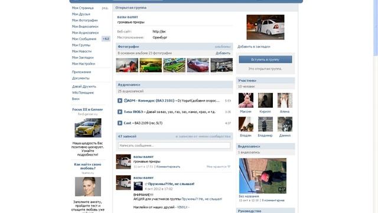The height and width of the screenshot is (213, 378).
Task: Open member Даниил's avatar
Action: click(285, 124)
